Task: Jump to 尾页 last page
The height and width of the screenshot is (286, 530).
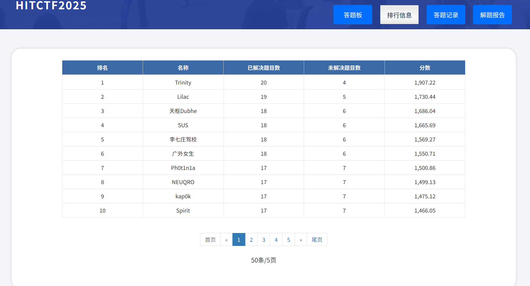Action: pos(317,240)
